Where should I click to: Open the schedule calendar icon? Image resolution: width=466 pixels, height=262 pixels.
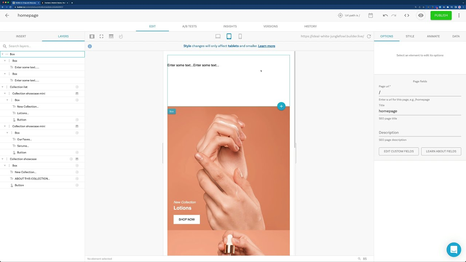coord(371,15)
